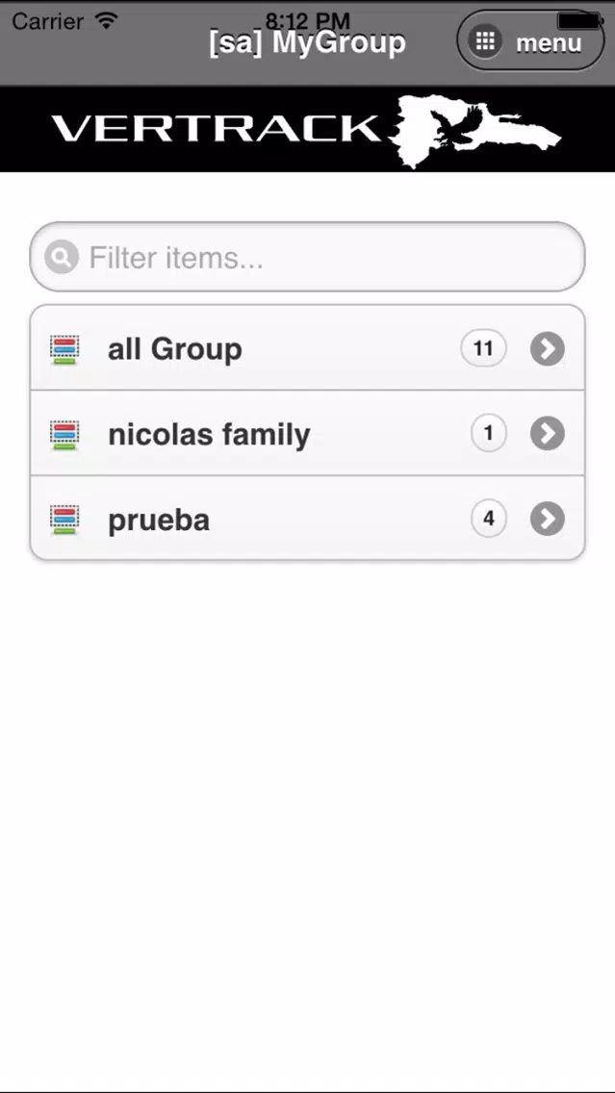The height and width of the screenshot is (1093, 615).
Task: Click the grid icon inside menu button
Action: coord(484,41)
